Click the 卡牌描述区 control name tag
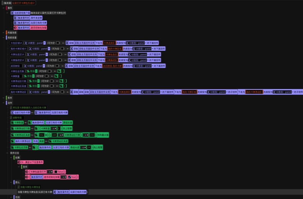 click(x=111, y=60)
